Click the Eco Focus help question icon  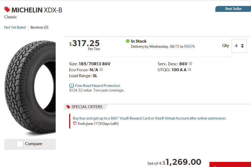(101, 70)
